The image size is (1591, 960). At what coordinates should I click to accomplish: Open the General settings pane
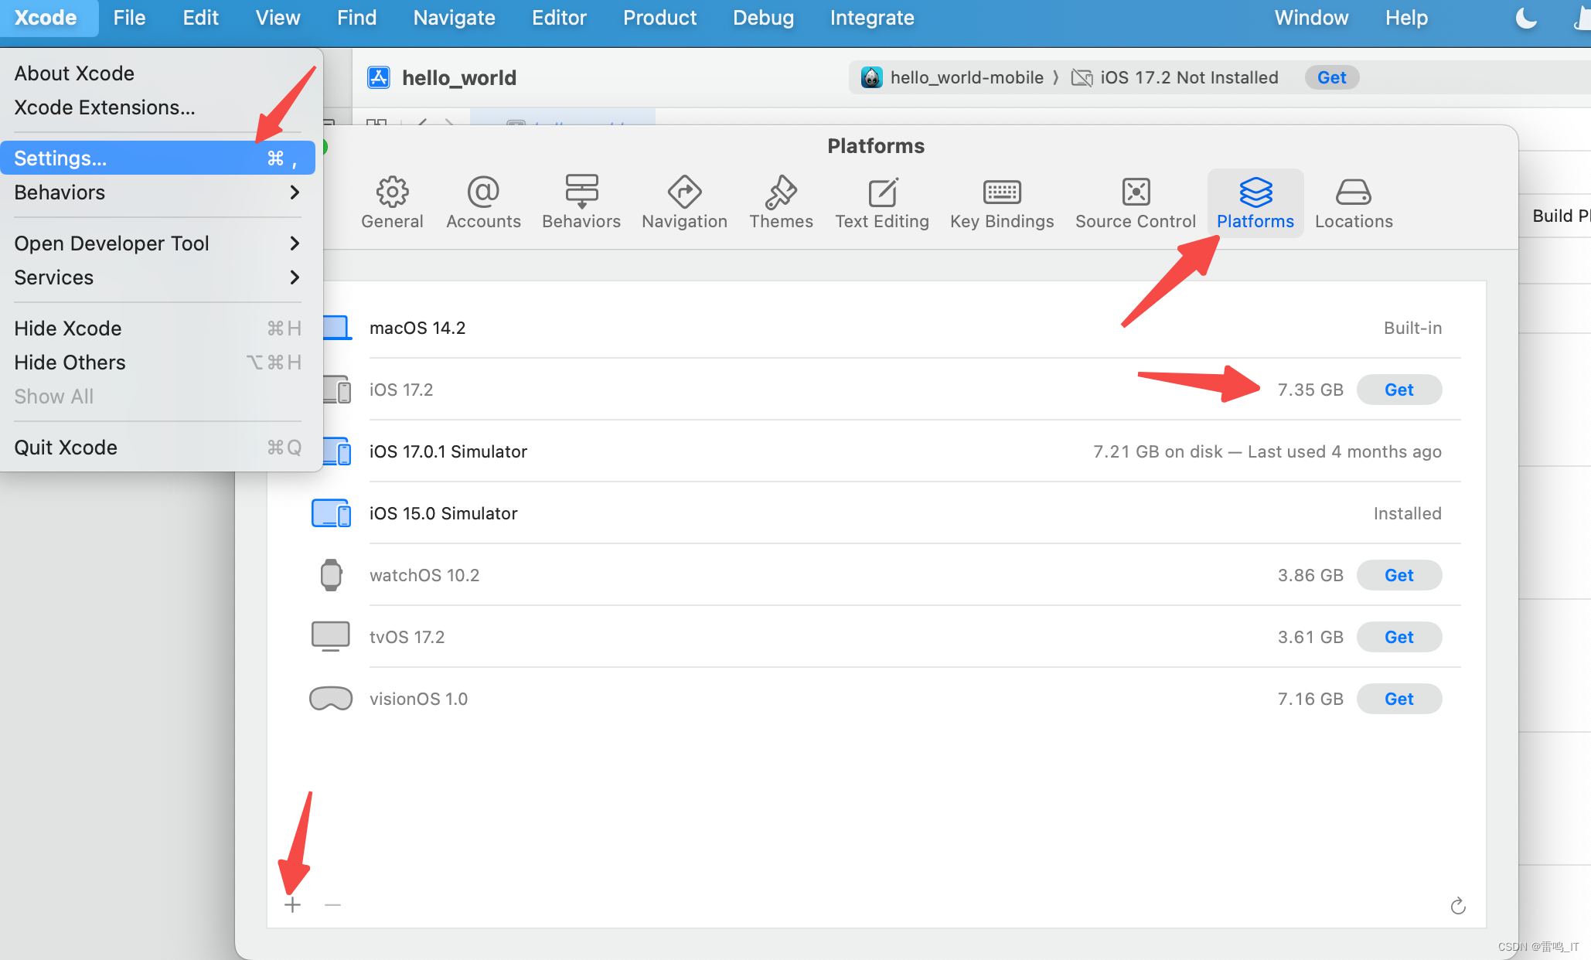tap(392, 203)
